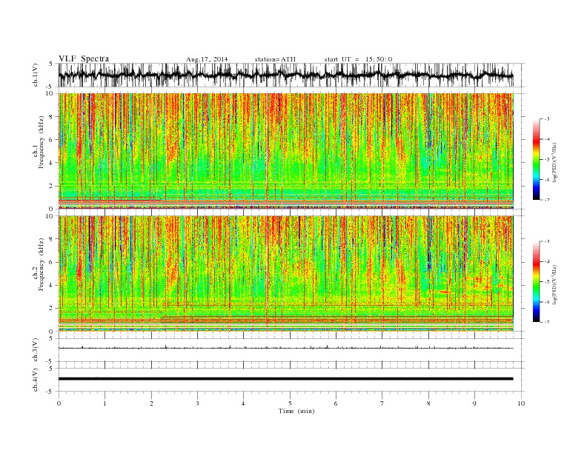The width and height of the screenshot is (587, 453).
Task: Click the time axis tick label "2"
Action: tap(151, 403)
